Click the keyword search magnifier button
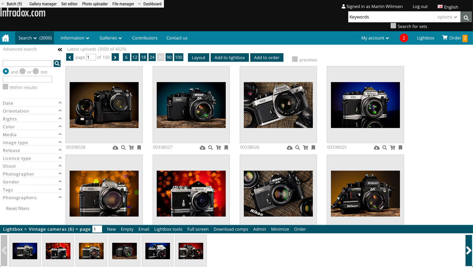The image size is (473, 267). 466,17
